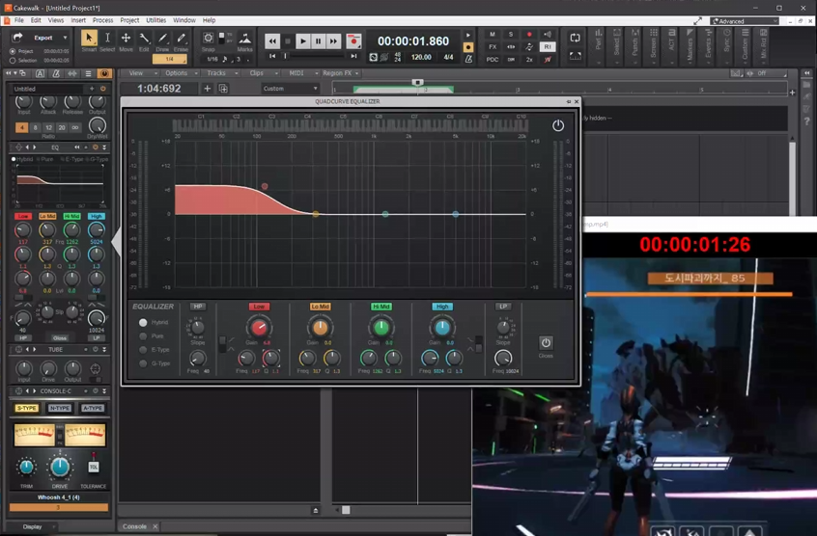Start playback with the Play button
The width and height of the screenshot is (817, 536).
coord(302,41)
